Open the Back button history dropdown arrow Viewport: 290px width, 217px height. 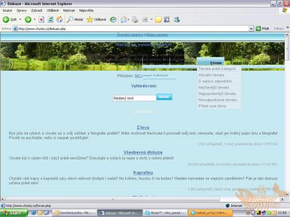point(20,19)
